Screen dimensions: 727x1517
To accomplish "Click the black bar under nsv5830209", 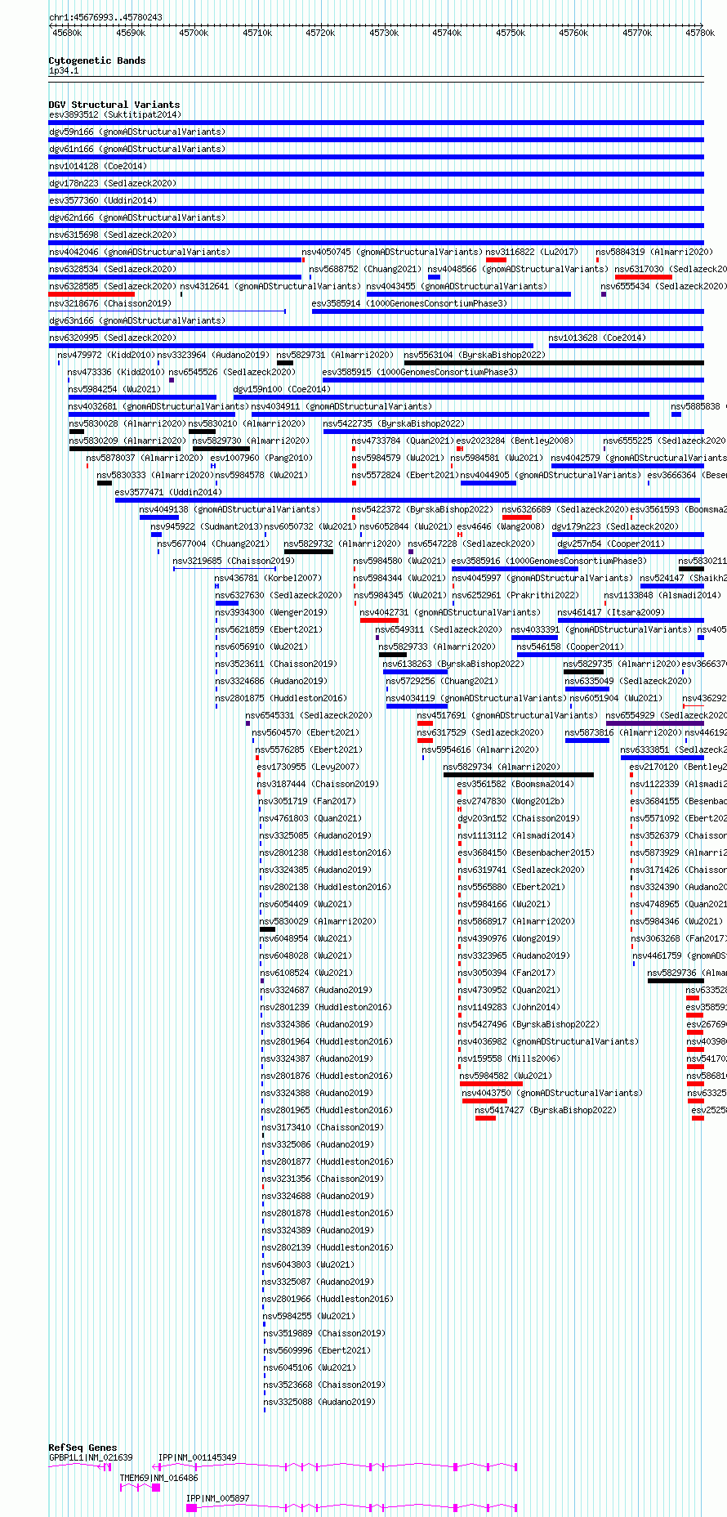I will pyautogui.click(x=125, y=449).
